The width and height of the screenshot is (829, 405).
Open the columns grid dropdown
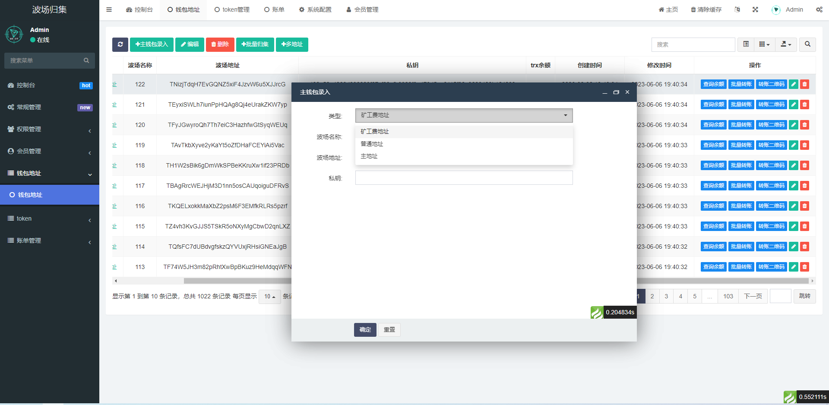[764, 44]
